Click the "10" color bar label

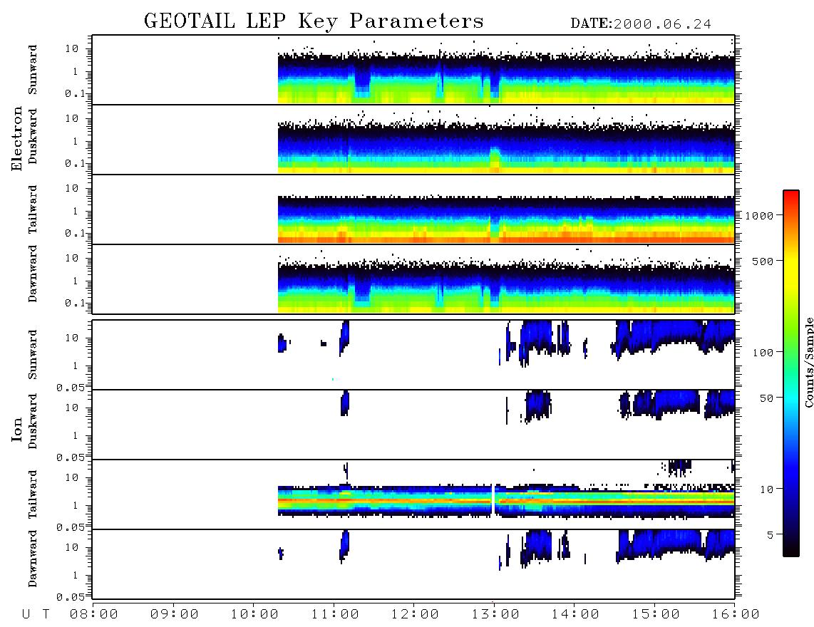(x=766, y=489)
